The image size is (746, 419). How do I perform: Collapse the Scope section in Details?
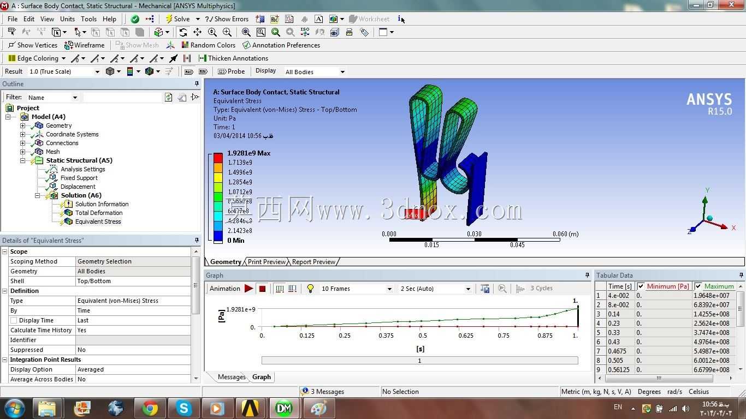pos(5,252)
